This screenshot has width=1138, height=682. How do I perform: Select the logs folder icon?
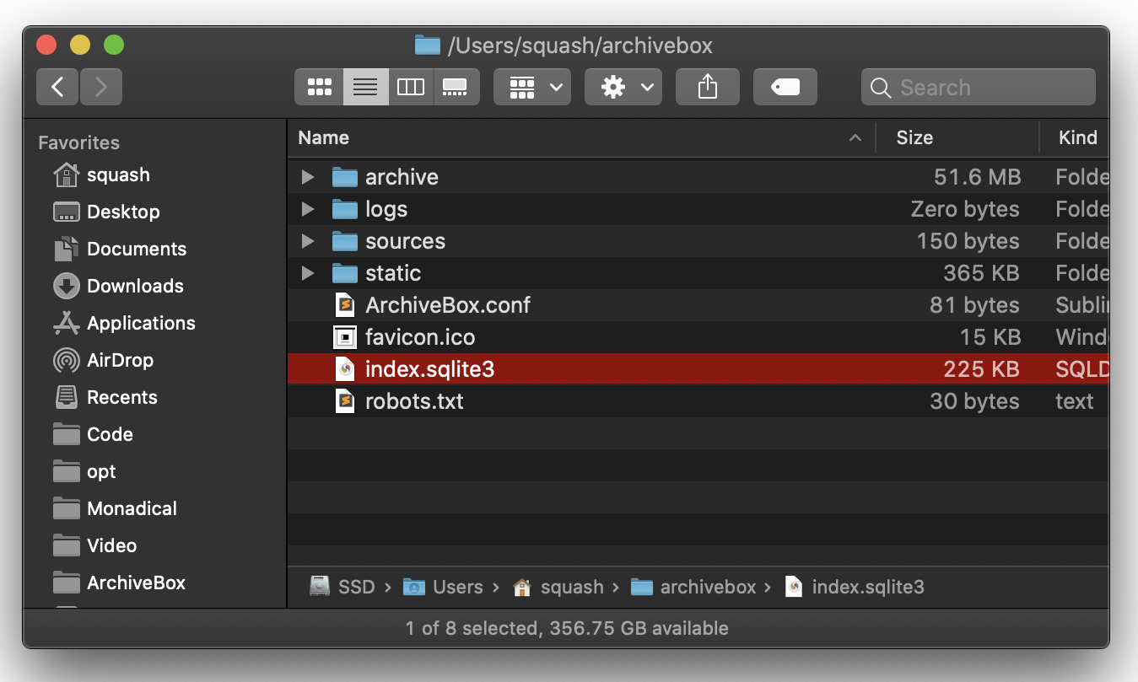(345, 209)
